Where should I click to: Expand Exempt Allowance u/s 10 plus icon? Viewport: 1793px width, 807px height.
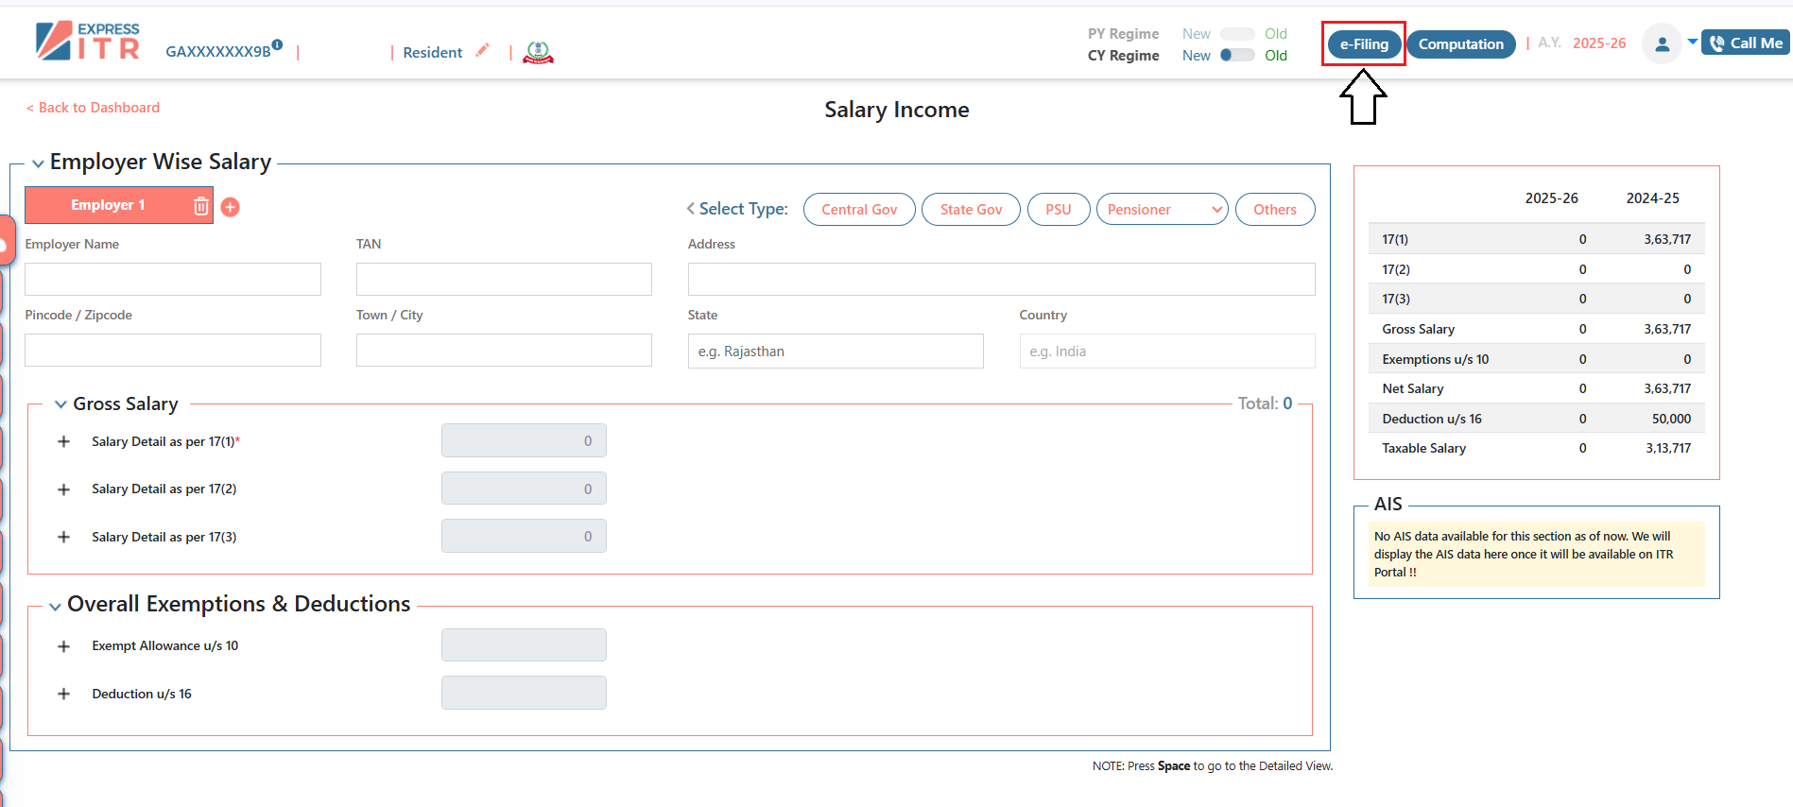[64, 646]
